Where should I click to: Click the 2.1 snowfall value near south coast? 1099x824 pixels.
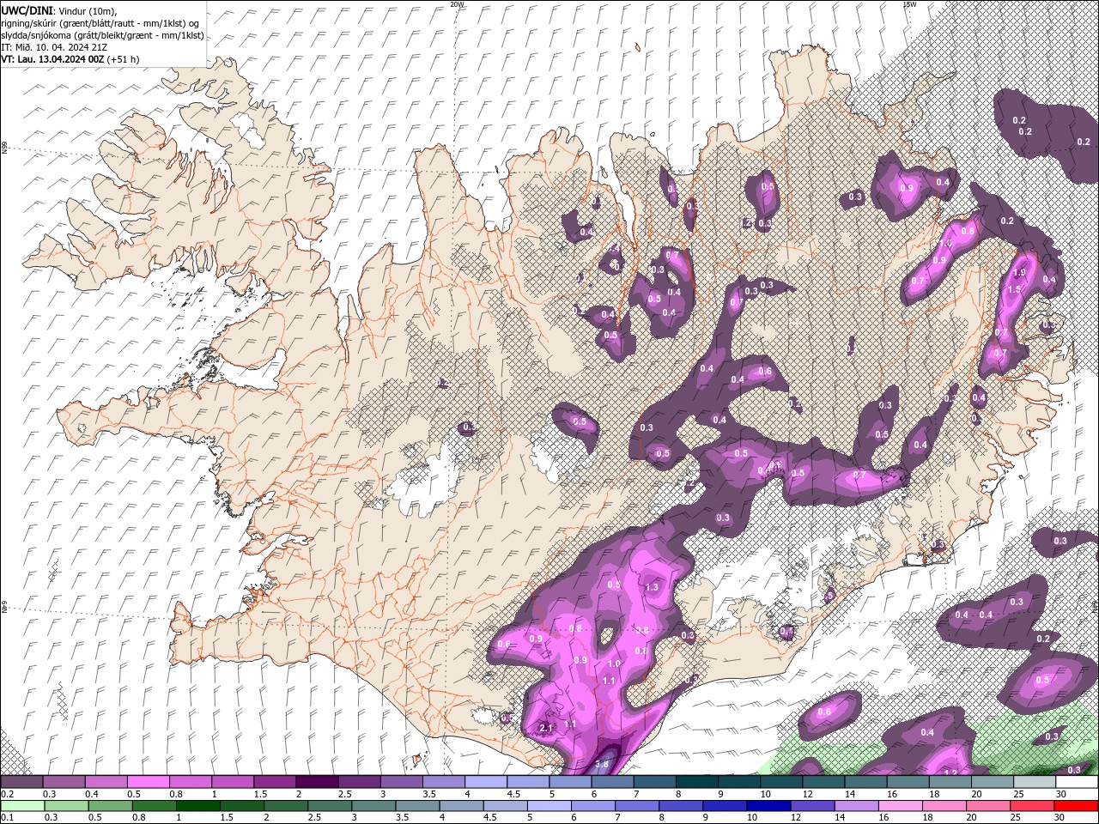pyautogui.click(x=546, y=728)
